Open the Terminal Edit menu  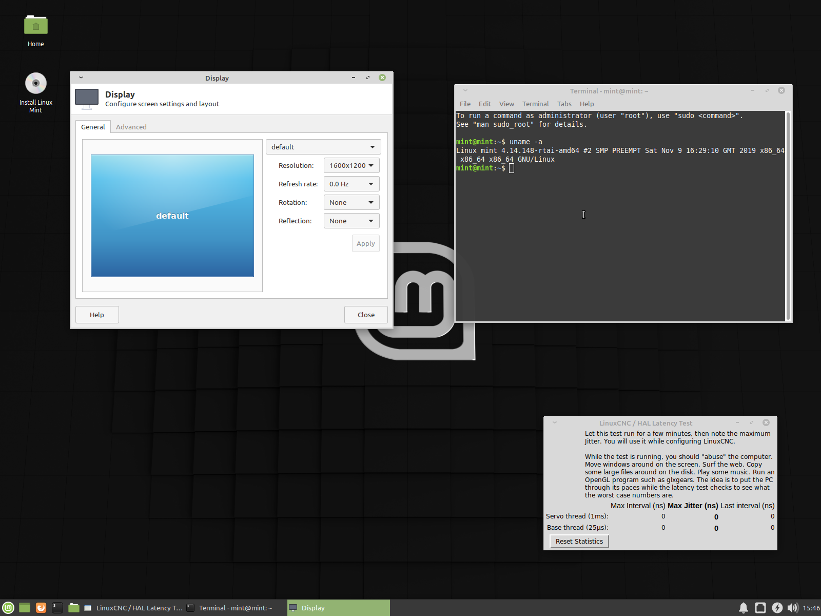coord(485,104)
